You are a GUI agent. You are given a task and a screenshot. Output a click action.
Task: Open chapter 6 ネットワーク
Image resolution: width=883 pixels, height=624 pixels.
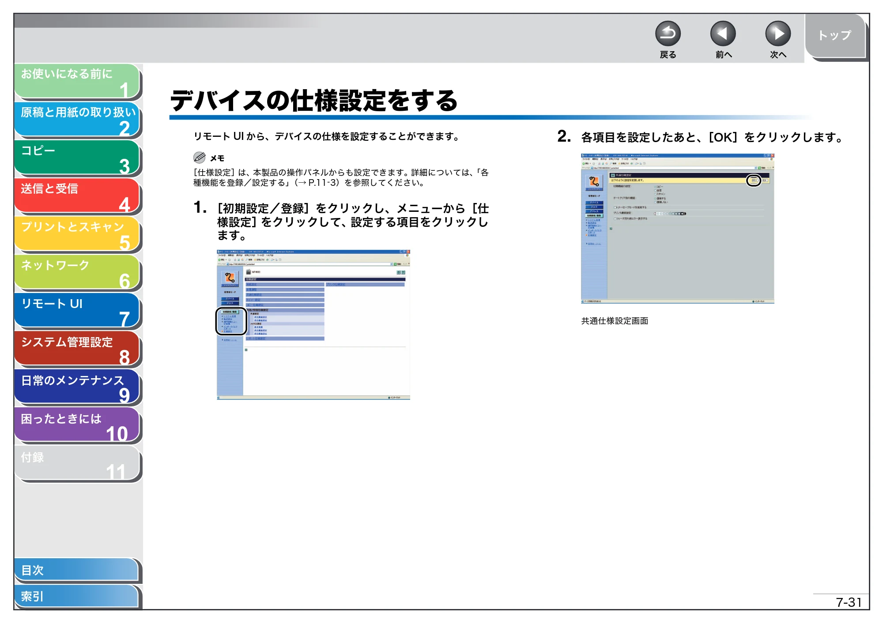(x=77, y=273)
